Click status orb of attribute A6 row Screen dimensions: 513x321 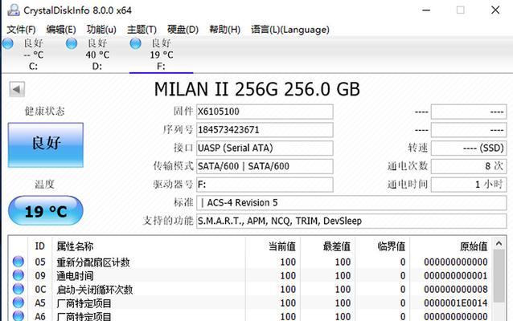[18, 315]
